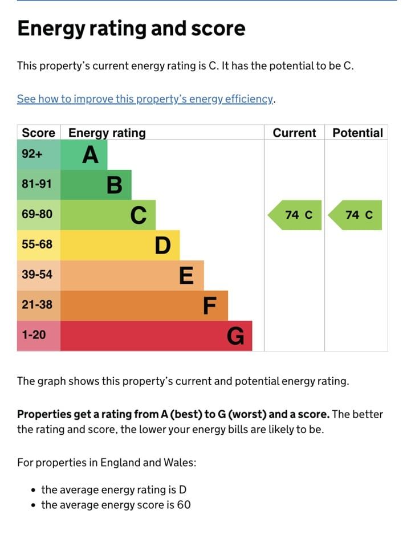This screenshot has width=407, height=547.
Task: Click the red G rating bar
Action: pos(156,336)
